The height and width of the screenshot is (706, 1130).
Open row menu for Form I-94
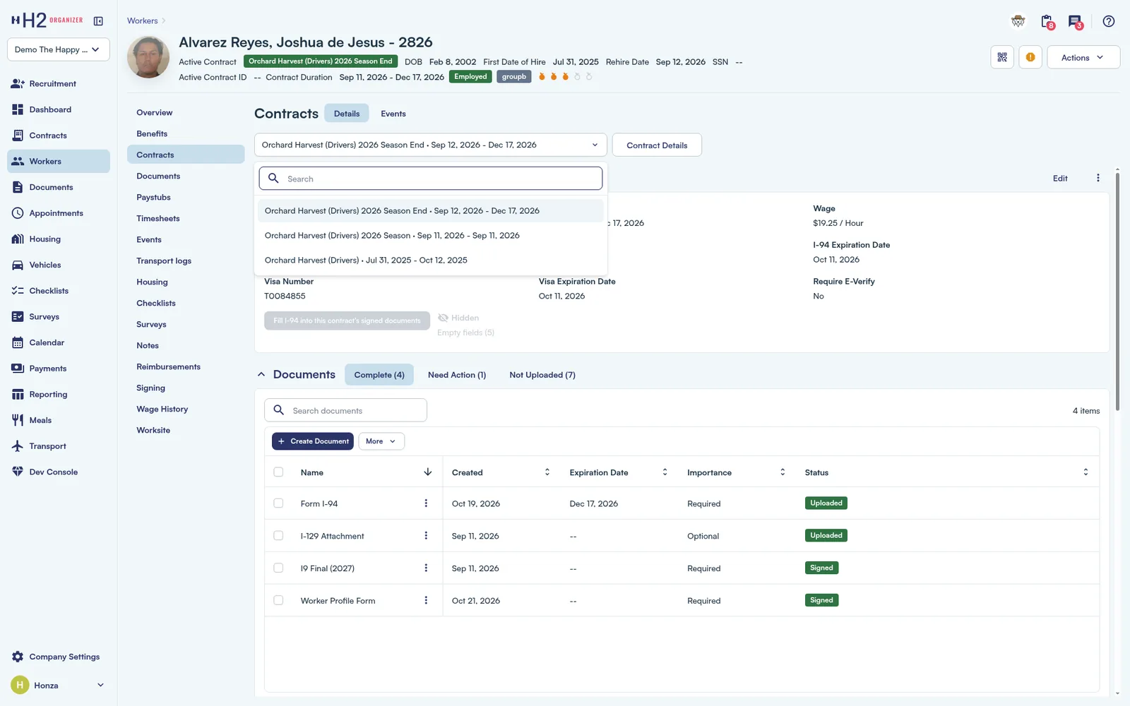(426, 503)
